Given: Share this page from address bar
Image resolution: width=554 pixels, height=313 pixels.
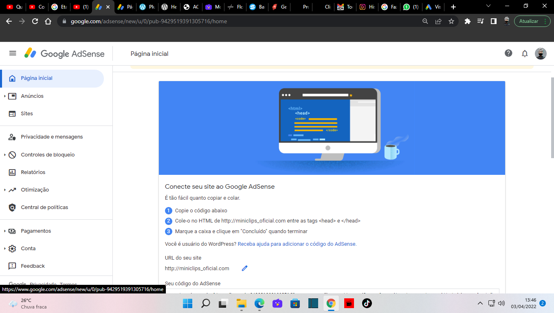Looking at the screenshot, I should [438, 21].
